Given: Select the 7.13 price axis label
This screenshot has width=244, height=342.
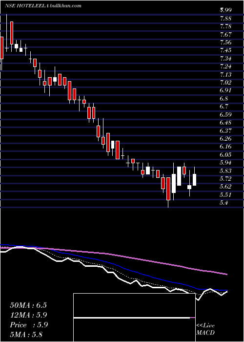Looking at the screenshot, I should [x=225, y=75].
